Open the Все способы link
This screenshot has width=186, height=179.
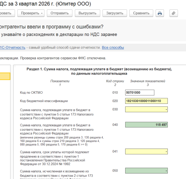tap(113, 48)
